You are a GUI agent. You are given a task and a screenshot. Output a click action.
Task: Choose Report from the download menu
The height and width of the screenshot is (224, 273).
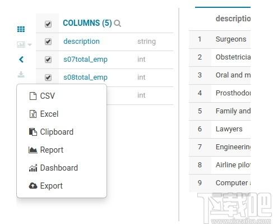pos(46,150)
